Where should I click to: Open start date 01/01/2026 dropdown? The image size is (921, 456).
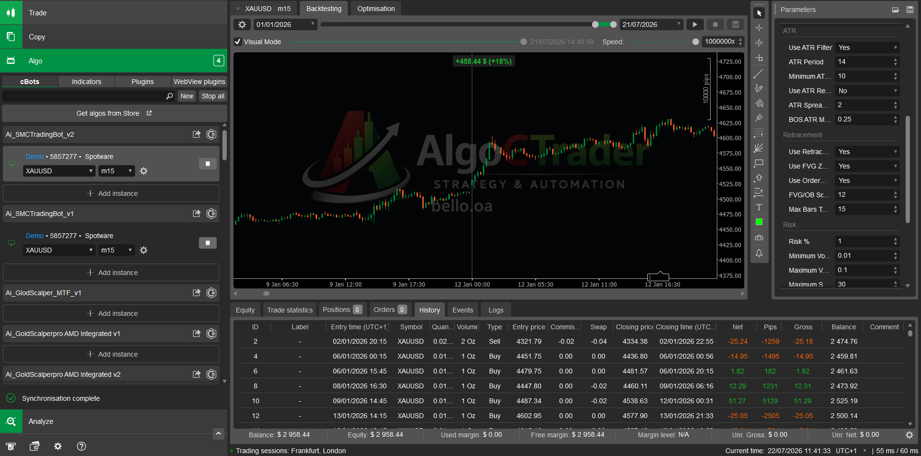coord(285,24)
